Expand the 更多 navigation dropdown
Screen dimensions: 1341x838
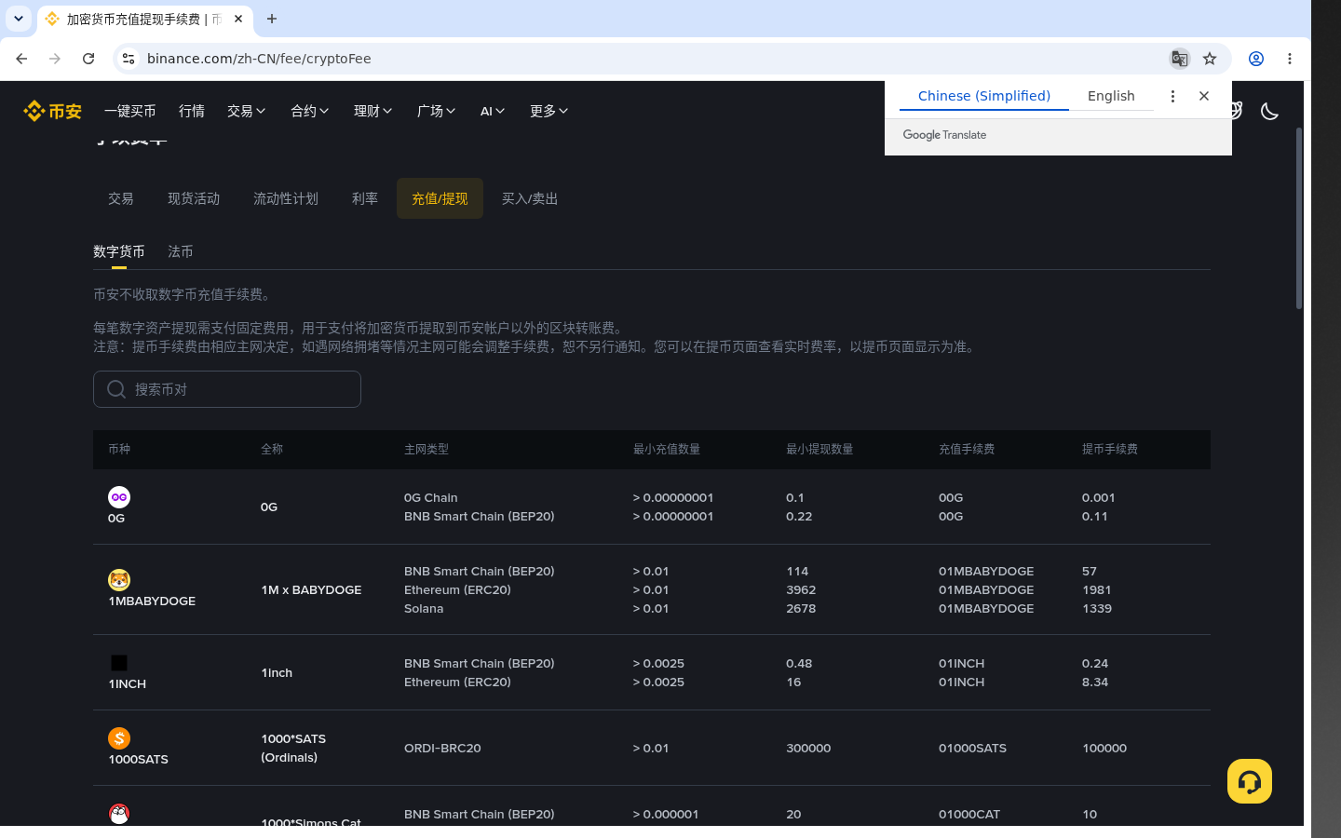pyautogui.click(x=549, y=111)
